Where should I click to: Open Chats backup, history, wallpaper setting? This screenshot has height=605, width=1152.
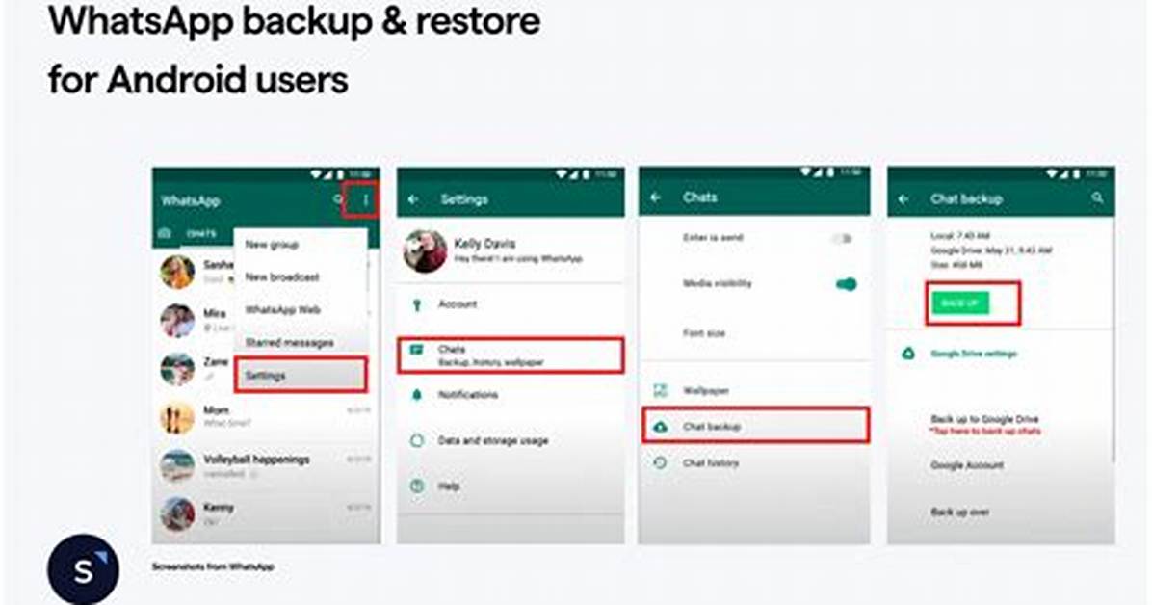[x=511, y=355]
